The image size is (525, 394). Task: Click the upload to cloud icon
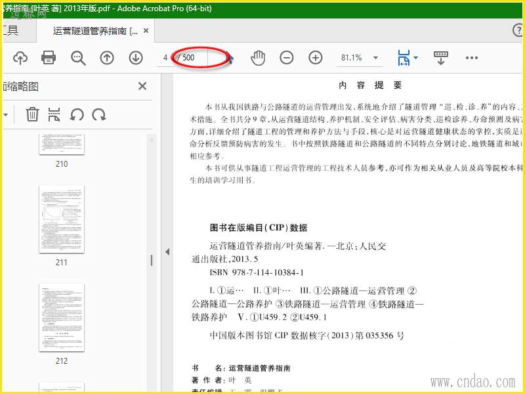20,58
